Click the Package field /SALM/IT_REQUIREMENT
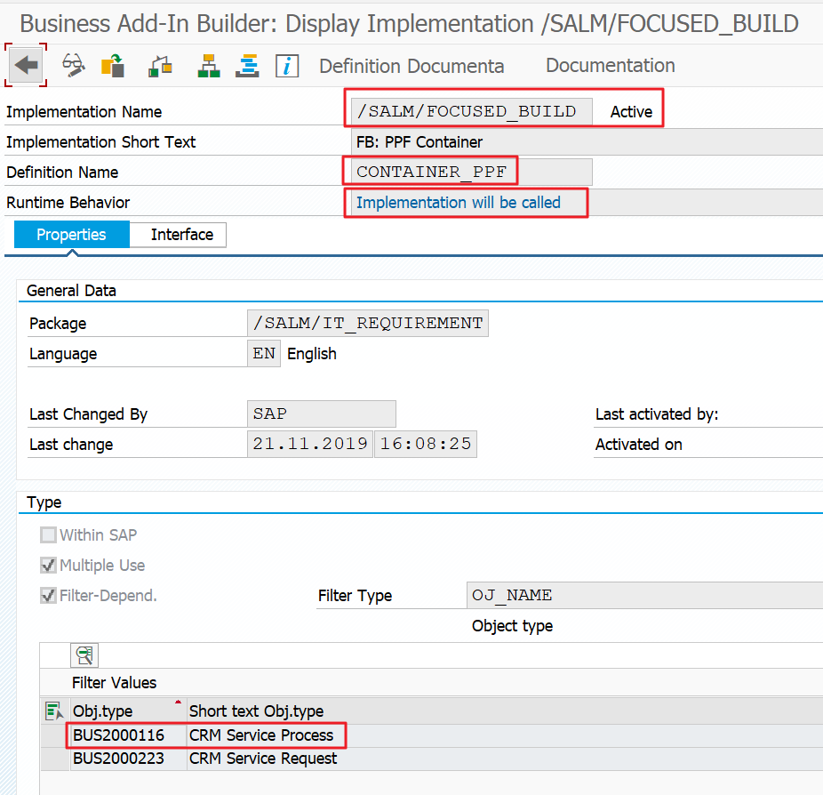This screenshot has height=795, width=823. click(x=368, y=324)
